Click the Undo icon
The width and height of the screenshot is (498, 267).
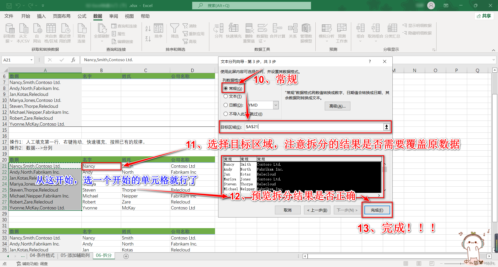tap(18, 5)
